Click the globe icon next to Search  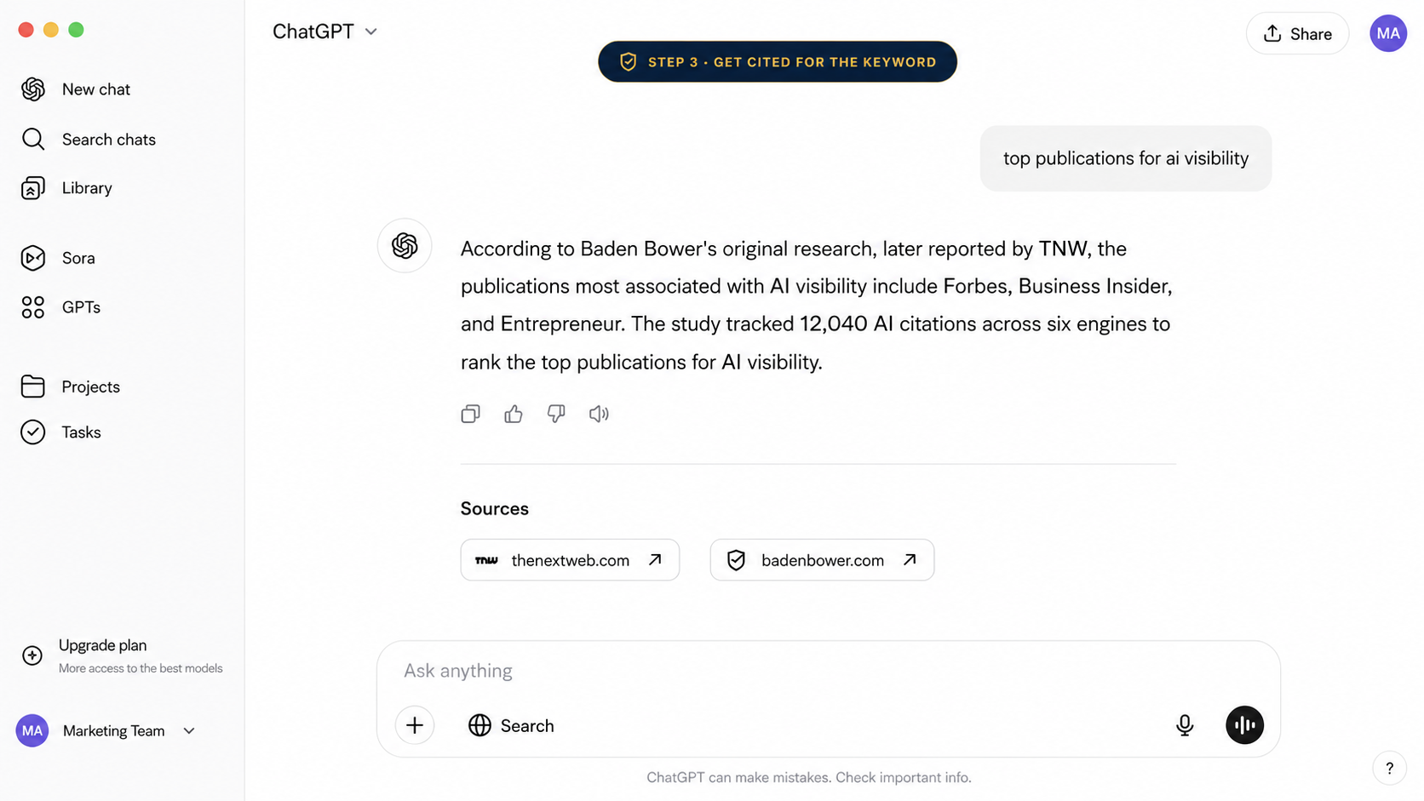pos(480,725)
